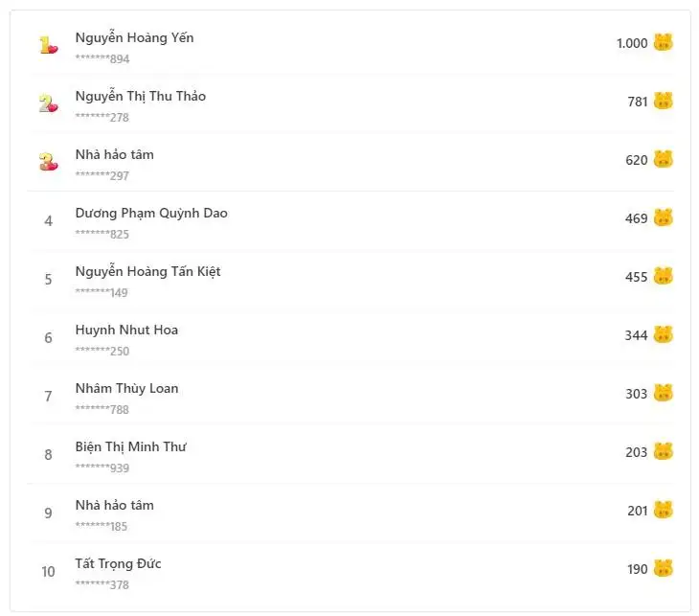The height and width of the screenshot is (616, 699).
Task: Click the 201 donation amount
Action: click(638, 511)
